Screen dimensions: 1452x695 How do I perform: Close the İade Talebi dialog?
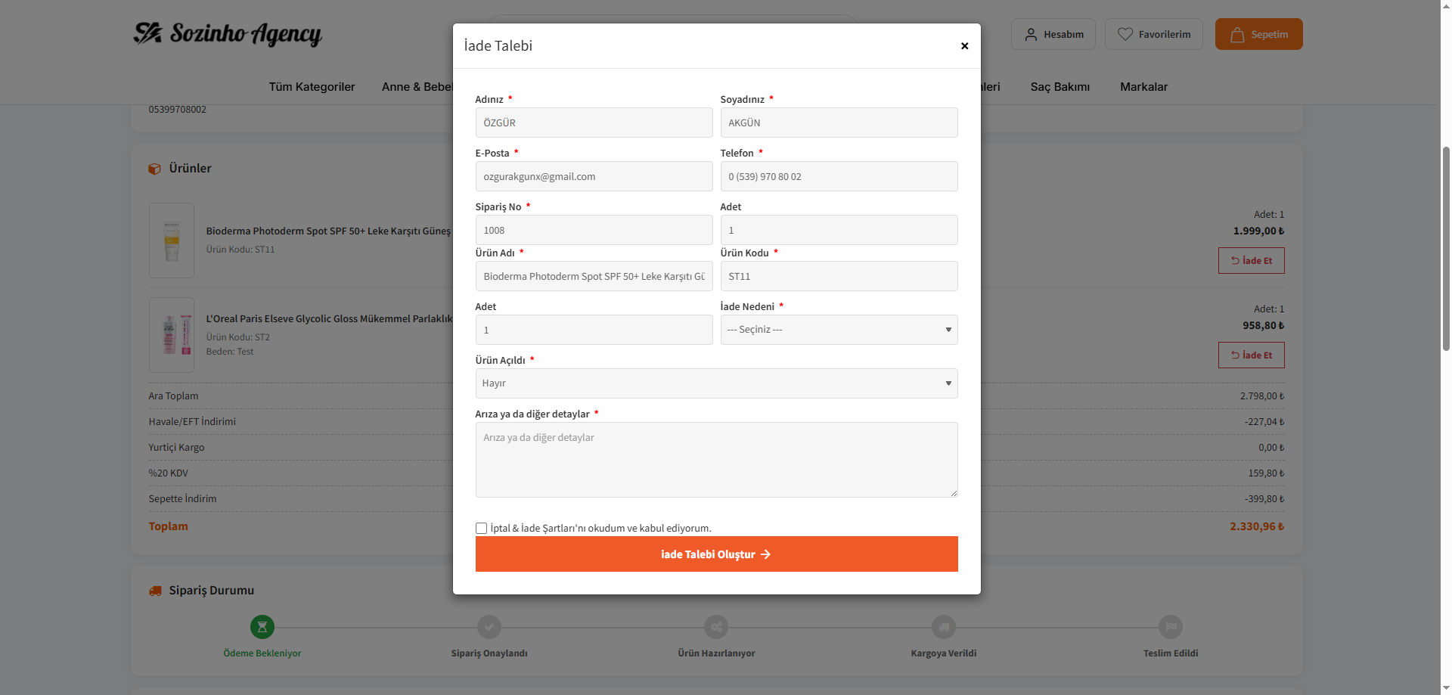point(964,46)
